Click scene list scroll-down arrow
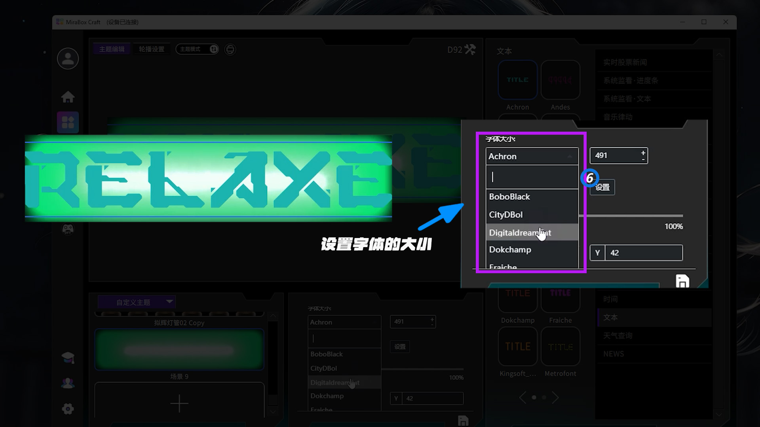760x427 pixels. [273, 412]
